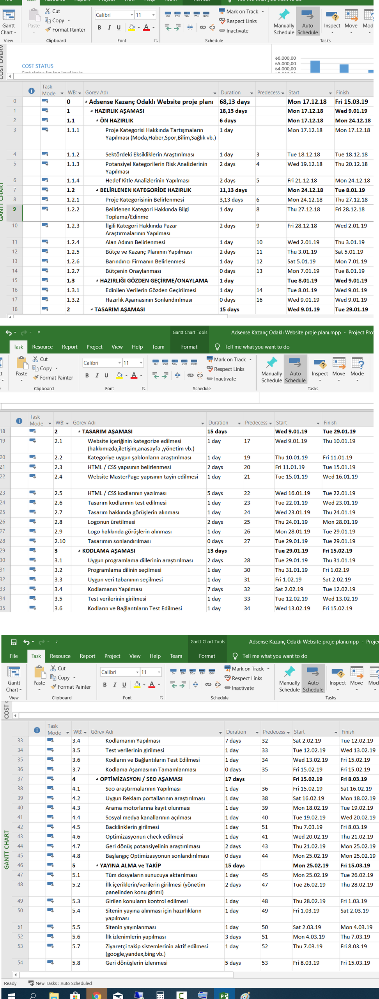The width and height of the screenshot is (379, 999).
Task: Open Mark on Track dropdown arrow in the bottom screenshot
Action: [268, 668]
